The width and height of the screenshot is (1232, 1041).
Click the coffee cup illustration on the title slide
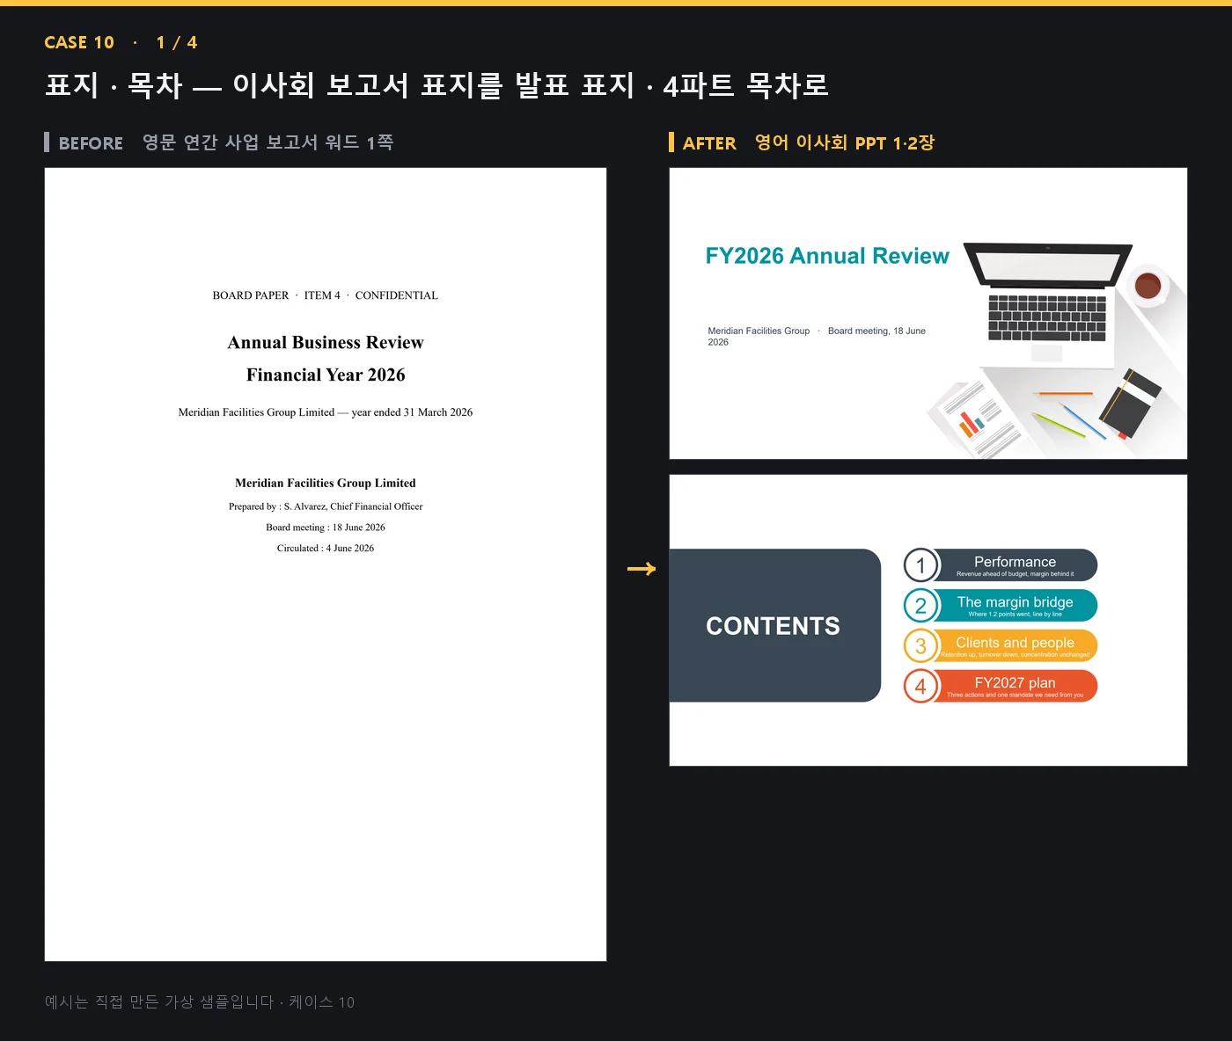(1148, 285)
